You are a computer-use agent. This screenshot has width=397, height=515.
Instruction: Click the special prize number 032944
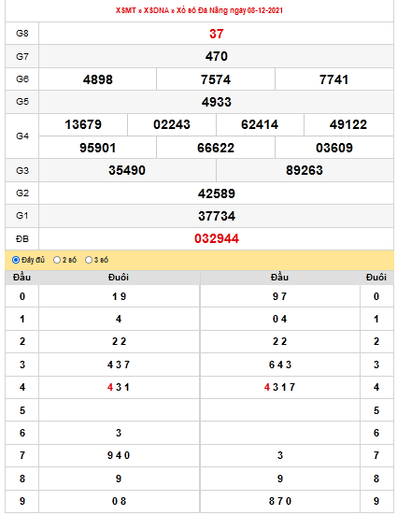(217, 238)
